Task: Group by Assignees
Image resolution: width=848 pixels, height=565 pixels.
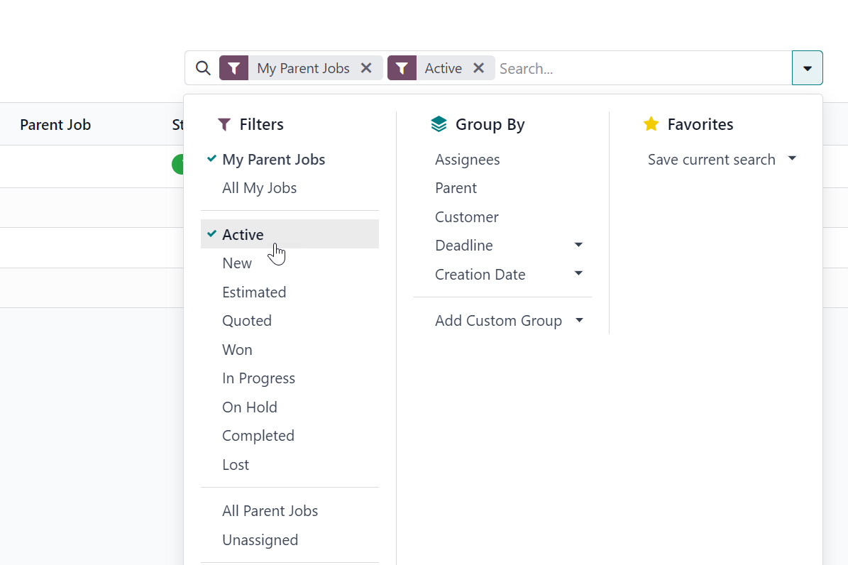Action: pos(467,160)
